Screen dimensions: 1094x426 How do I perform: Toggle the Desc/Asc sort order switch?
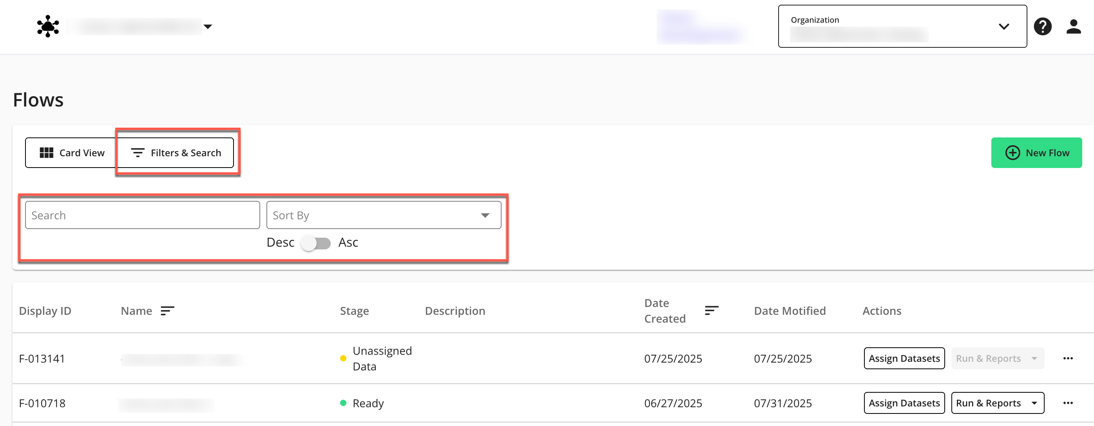click(316, 243)
